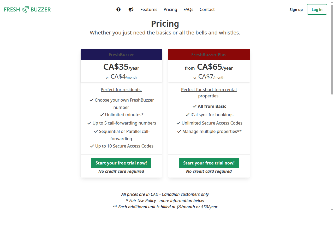Click the checkmark beside iCal sync for bookings
334x235 pixels.
click(187, 115)
